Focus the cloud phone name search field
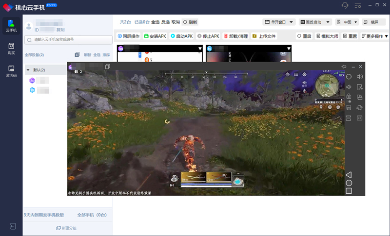Image resolution: width=390 pixels, height=236 pixels. click(x=68, y=40)
